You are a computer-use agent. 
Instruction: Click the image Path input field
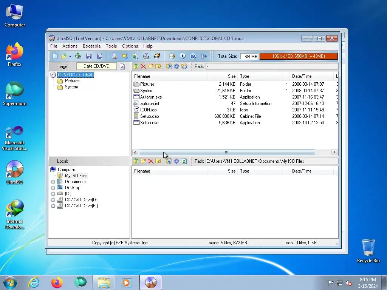point(272,66)
